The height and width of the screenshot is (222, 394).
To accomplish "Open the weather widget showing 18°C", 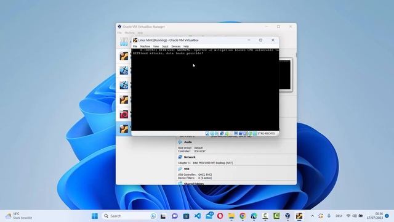I will click(x=19, y=216).
